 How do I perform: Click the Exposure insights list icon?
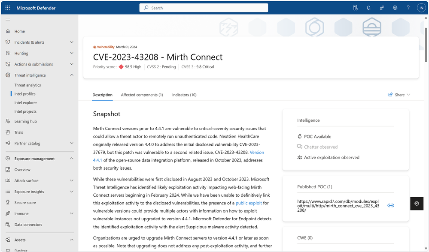click(8, 192)
